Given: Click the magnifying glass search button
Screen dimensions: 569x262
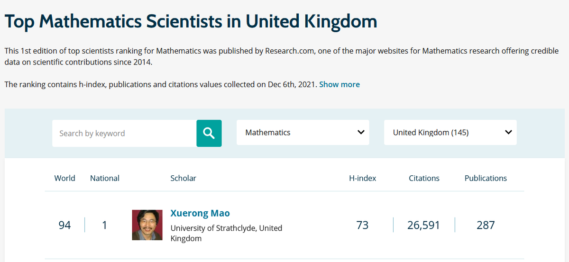Looking at the screenshot, I should (209, 133).
